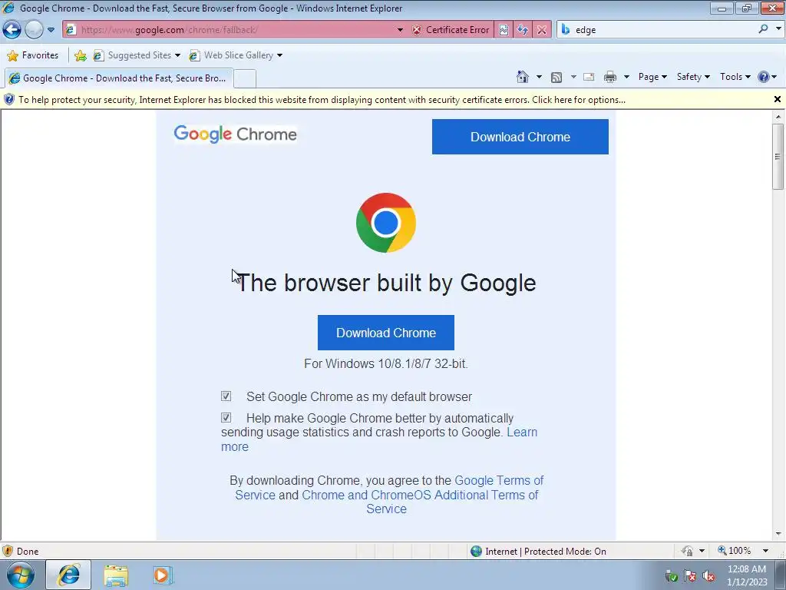Expand the Print options dropdown arrow
Viewport: 786px width, 590px height.
point(626,77)
